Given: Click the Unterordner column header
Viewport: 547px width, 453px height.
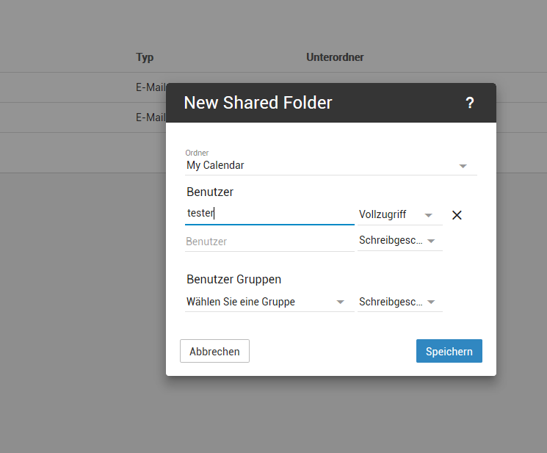Looking at the screenshot, I should tap(335, 57).
